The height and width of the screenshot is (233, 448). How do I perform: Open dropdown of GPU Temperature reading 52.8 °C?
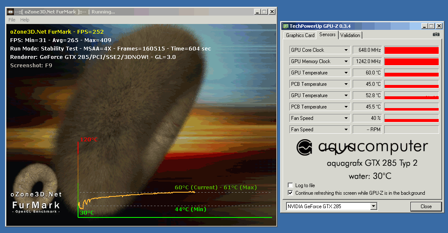346,95
